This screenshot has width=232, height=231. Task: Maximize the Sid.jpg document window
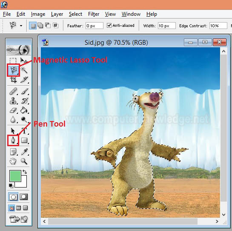point(205,42)
